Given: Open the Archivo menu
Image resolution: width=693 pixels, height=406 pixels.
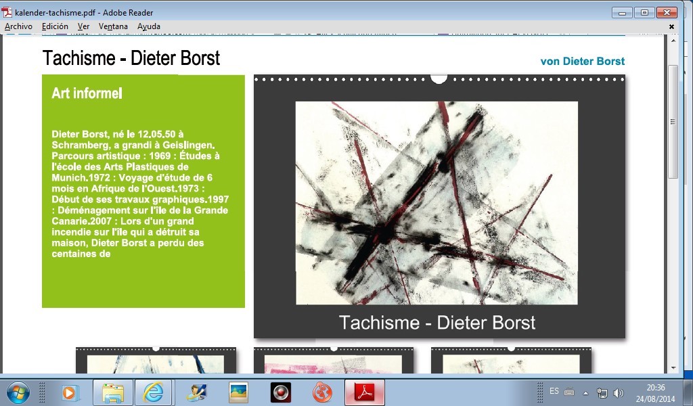Looking at the screenshot, I should click(x=18, y=26).
